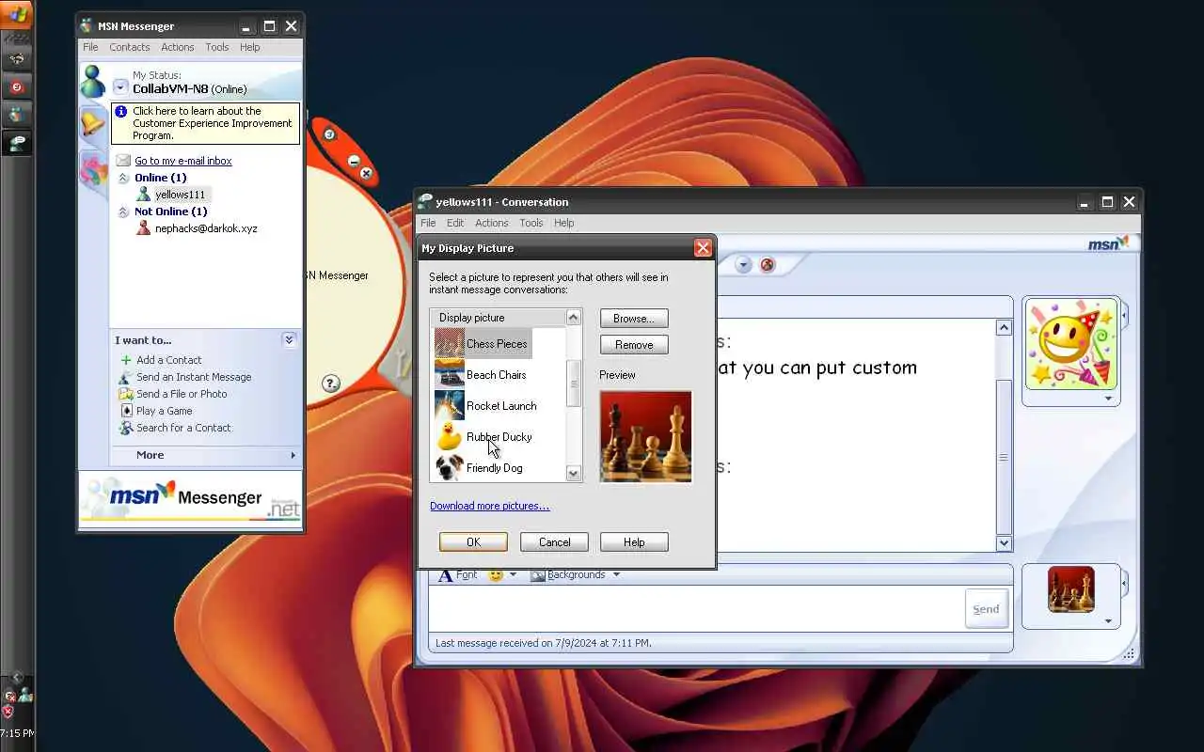
Task: Open the alerts bell tab
Action: pos(92,123)
